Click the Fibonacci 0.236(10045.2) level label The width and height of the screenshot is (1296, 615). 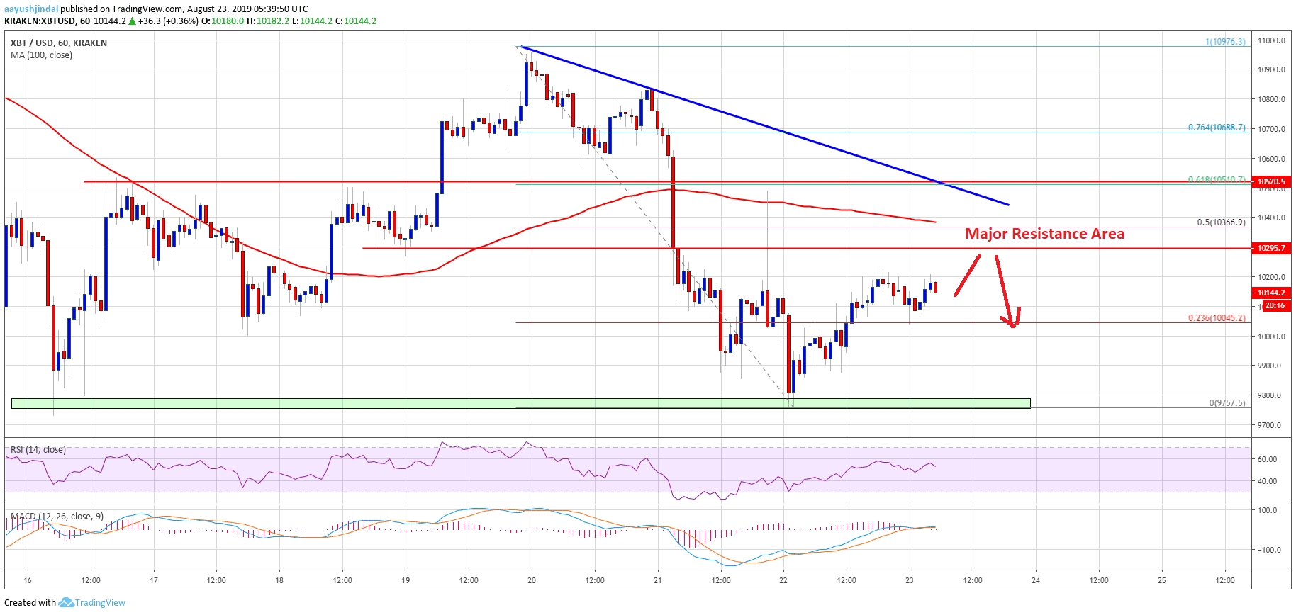[x=1217, y=317]
